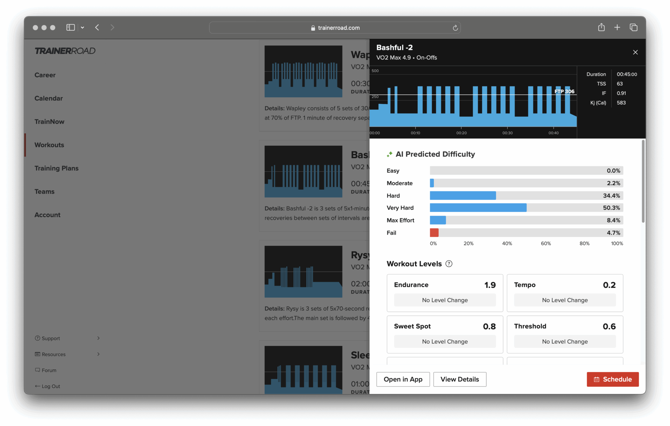This screenshot has width=670, height=426.
Task: Expand sidebar options dropdown arrow
Action: point(82,27)
